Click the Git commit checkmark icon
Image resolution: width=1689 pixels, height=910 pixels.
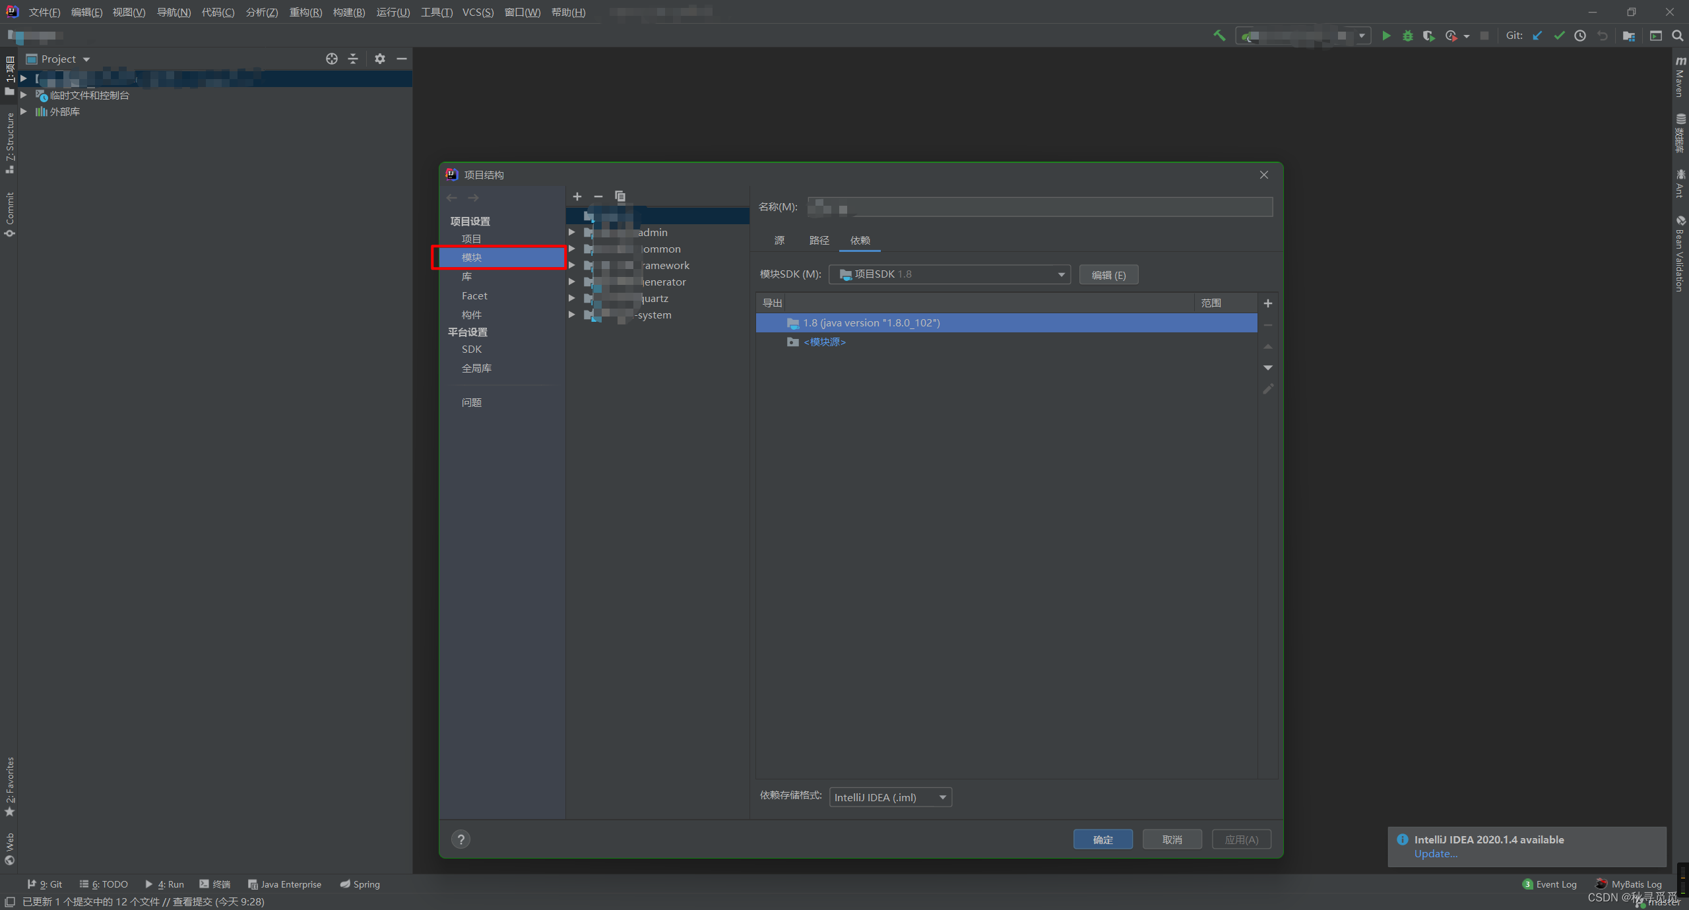[1559, 36]
